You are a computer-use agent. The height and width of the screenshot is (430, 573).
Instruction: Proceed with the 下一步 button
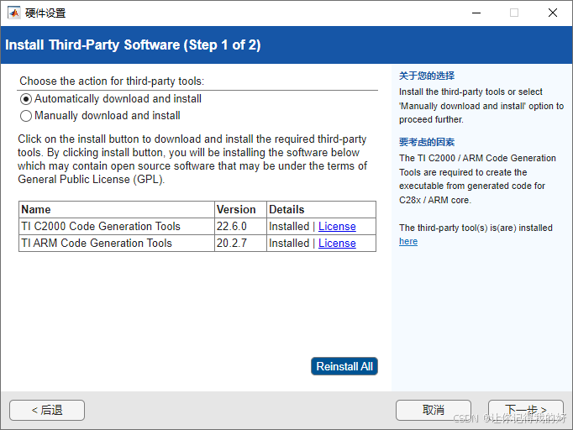coord(526,411)
